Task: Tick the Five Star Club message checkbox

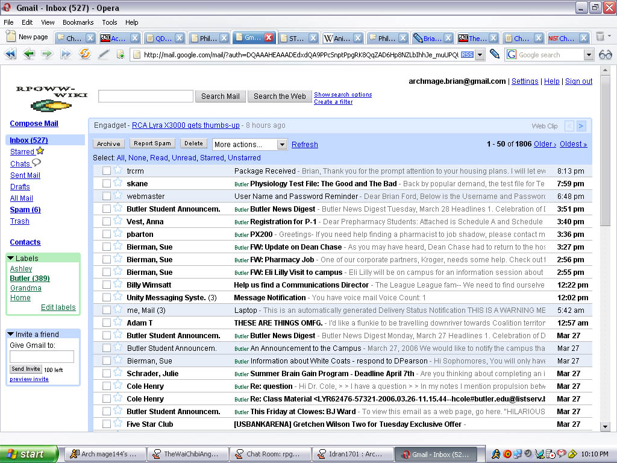Action: click(106, 424)
